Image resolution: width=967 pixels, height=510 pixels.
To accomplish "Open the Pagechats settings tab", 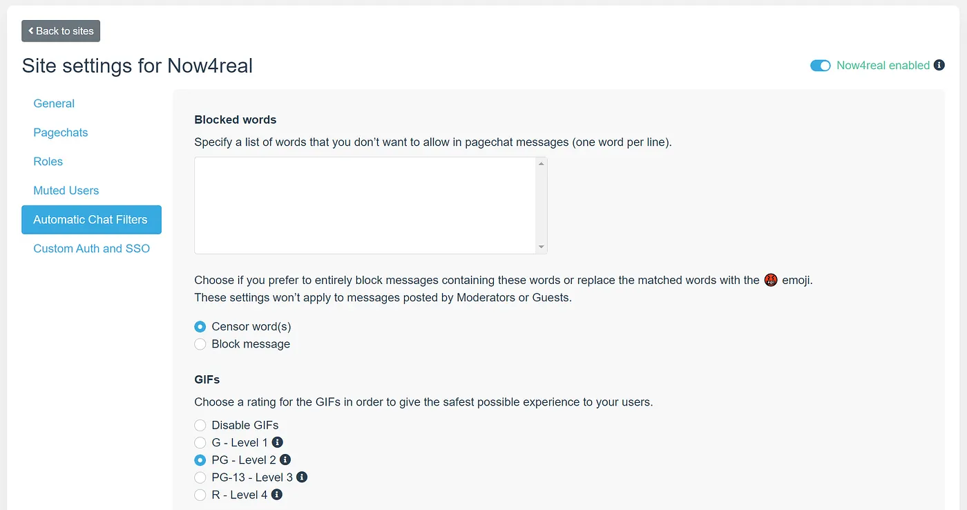I will [x=61, y=133].
